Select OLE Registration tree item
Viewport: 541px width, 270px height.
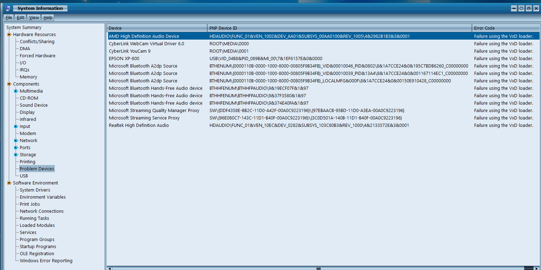click(37, 254)
